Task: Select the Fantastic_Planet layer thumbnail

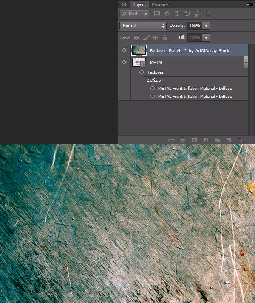Action: pos(139,50)
